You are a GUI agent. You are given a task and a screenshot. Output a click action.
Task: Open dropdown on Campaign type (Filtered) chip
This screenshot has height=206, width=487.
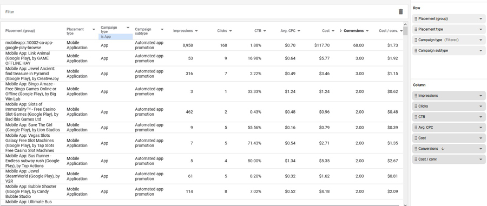(x=481, y=39)
